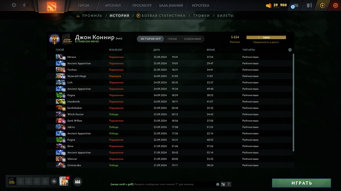Sort by the ТИП ИГРЫ column header
This screenshot has width=341, height=191.
pyautogui.click(x=249, y=50)
